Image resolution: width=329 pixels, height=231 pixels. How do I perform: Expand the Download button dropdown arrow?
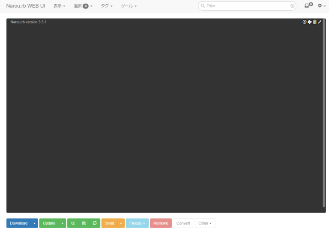[35, 223]
